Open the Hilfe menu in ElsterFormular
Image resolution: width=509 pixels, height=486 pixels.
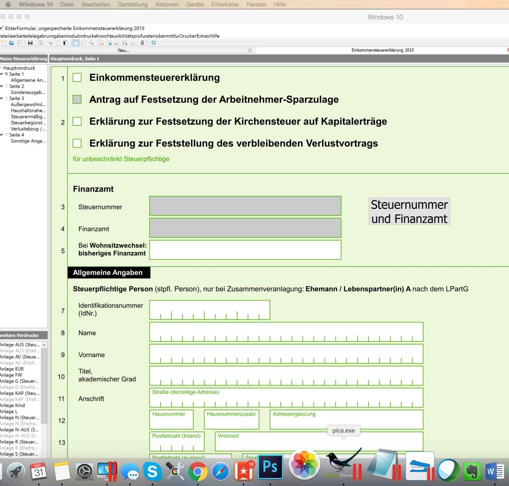pyautogui.click(x=214, y=36)
